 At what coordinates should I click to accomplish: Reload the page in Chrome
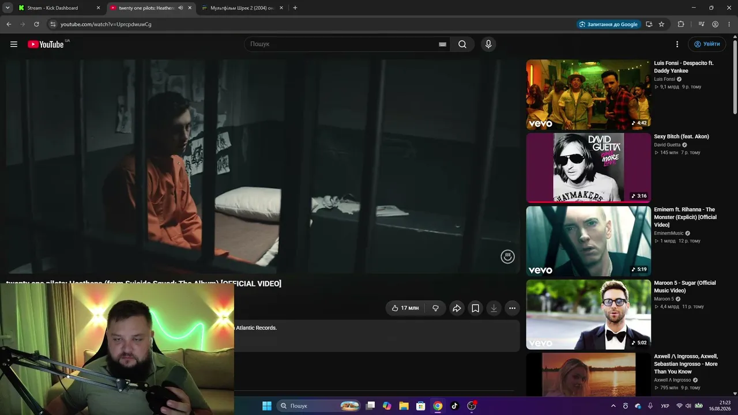click(36, 24)
